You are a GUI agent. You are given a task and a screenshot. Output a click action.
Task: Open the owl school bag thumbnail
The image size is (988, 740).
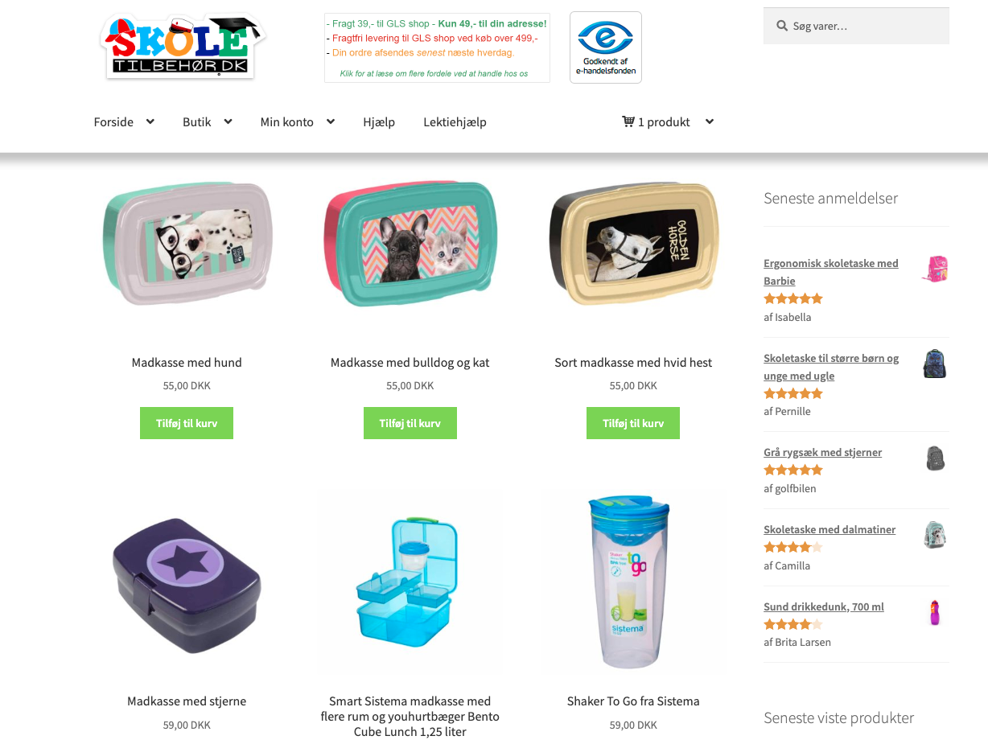click(934, 364)
